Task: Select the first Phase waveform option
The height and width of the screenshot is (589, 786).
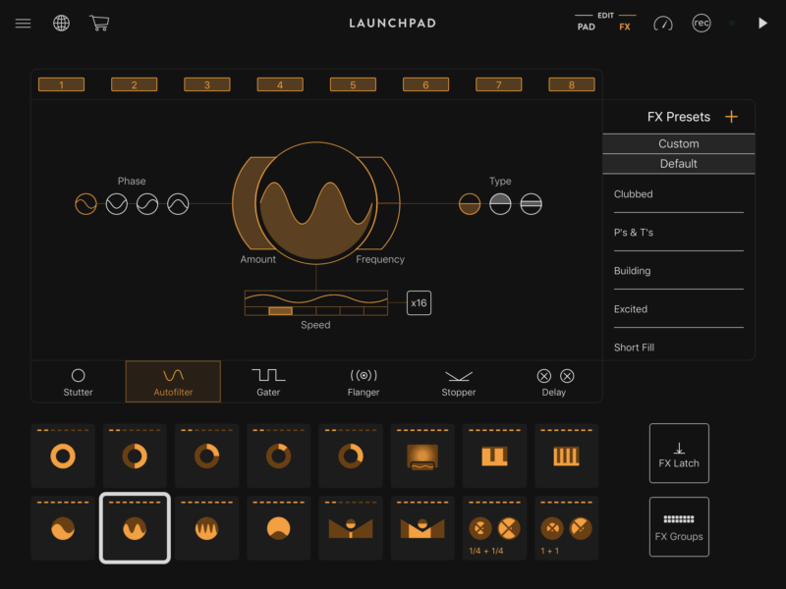Action: pos(86,204)
